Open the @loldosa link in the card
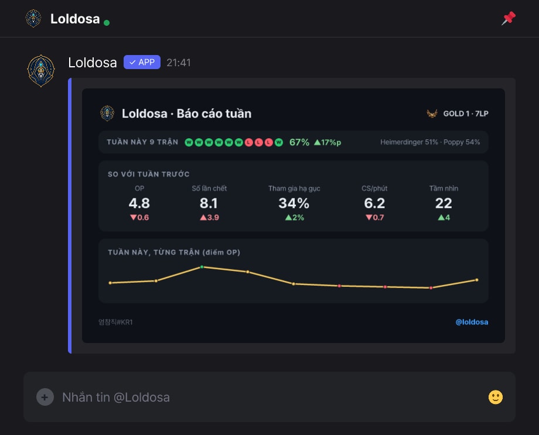Screen dimensions: 539x435 tap(472, 323)
